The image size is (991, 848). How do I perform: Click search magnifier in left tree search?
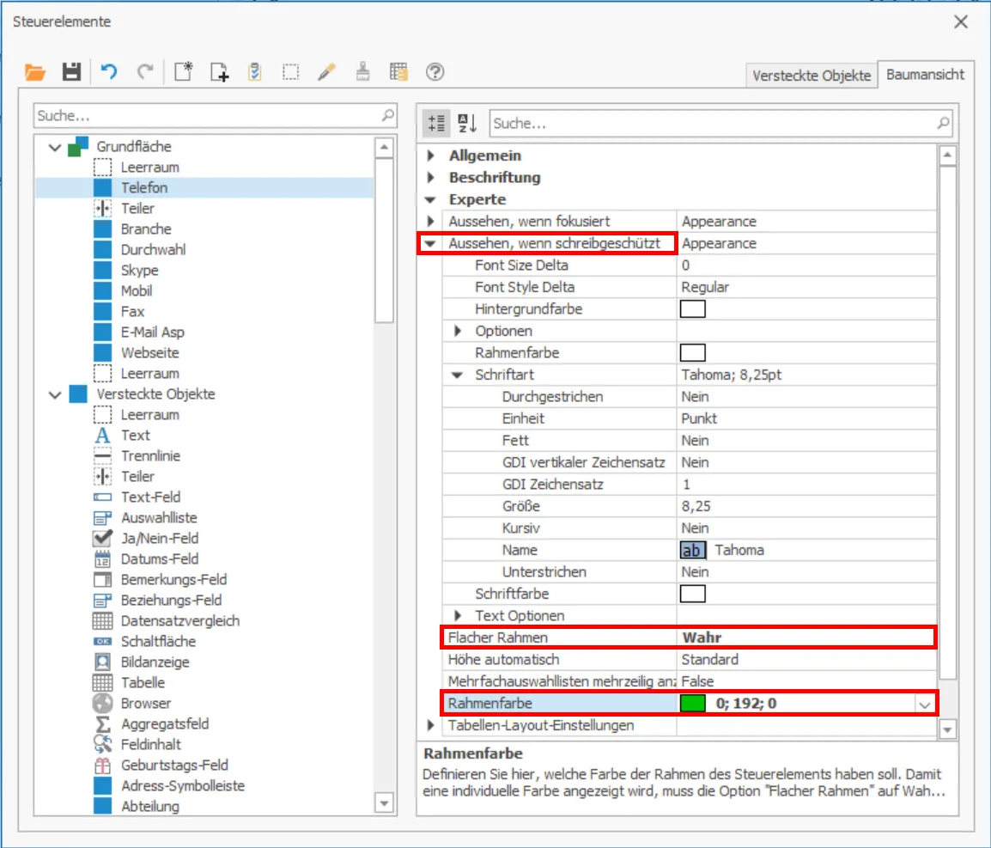pyautogui.click(x=387, y=115)
